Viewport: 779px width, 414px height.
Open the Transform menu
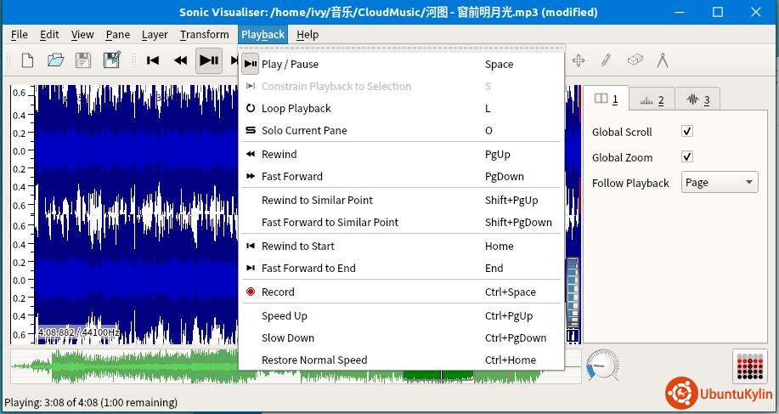click(x=204, y=35)
